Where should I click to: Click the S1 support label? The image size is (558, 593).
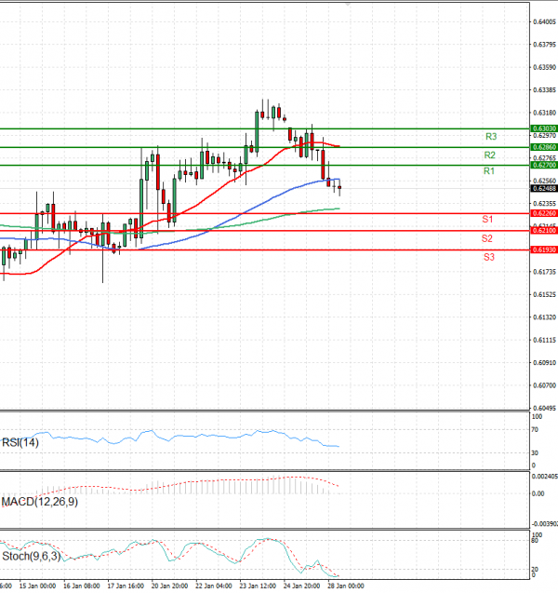pyautogui.click(x=487, y=219)
